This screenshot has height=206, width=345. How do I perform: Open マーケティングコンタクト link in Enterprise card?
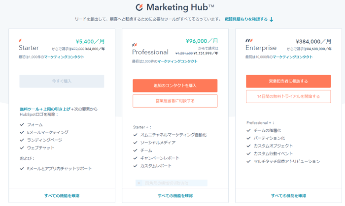pos(293,57)
